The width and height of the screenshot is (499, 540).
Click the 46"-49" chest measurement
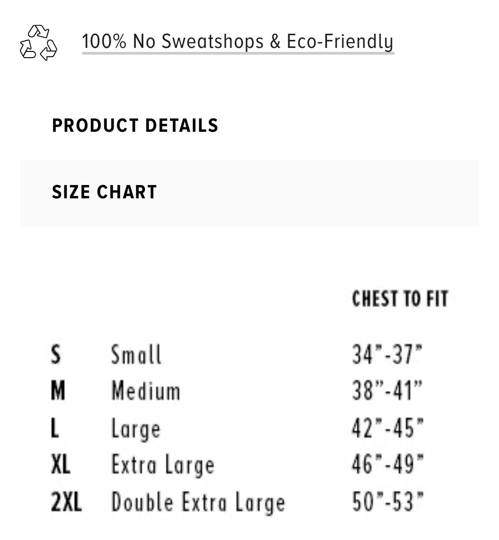[388, 465]
